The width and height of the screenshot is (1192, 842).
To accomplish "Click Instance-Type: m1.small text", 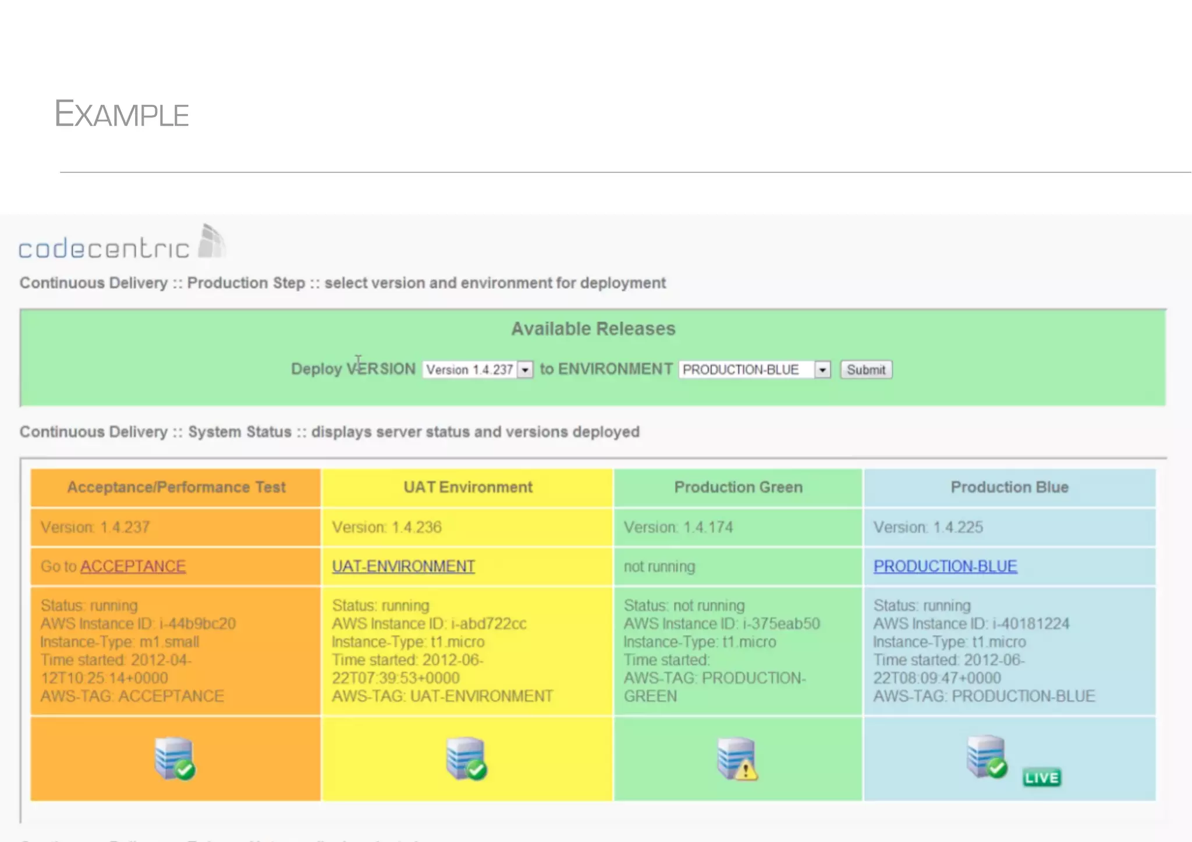I will [x=120, y=642].
